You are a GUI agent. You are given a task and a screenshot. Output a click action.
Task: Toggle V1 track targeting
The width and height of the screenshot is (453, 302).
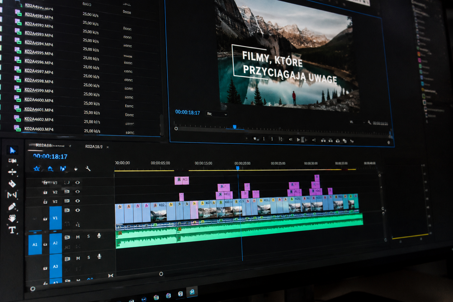[x=55, y=218]
